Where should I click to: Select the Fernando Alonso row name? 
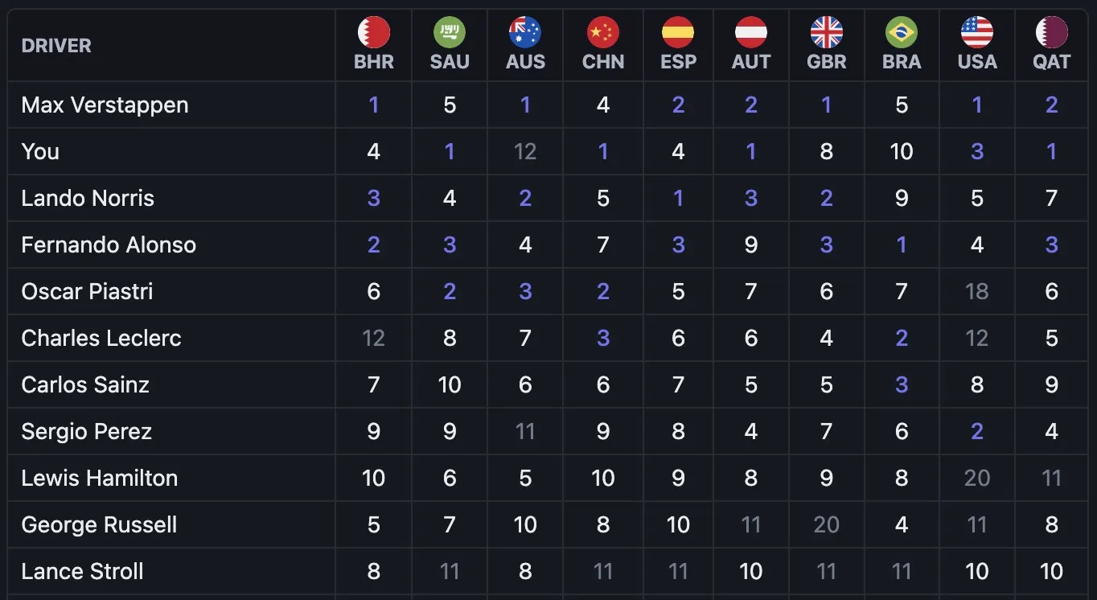109,245
